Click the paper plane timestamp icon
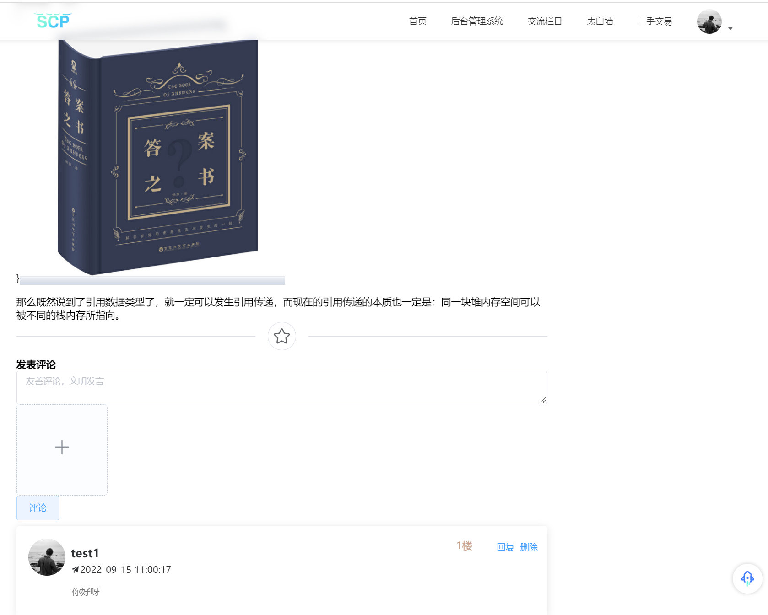 pyautogui.click(x=76, y=570)
